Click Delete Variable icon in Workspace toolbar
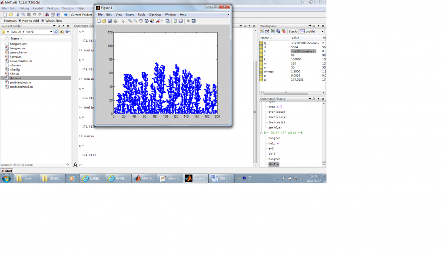 point(283,31)
